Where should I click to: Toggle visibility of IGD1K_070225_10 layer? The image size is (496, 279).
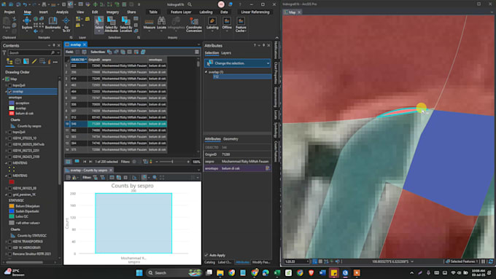(9, 138)
